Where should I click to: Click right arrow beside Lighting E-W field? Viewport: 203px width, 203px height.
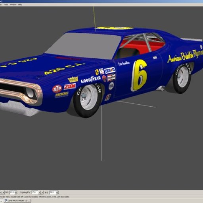point(42,192)
